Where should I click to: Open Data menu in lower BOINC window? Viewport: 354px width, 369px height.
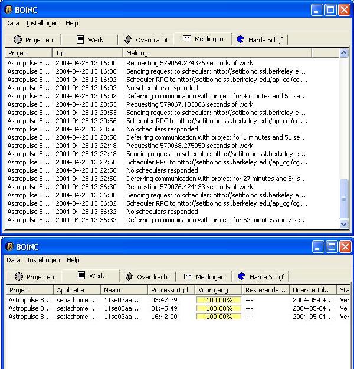pyautogui.click(x=14, y=260)
